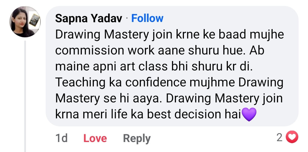Open Sapna Yadav's profile picture
Screen dimensions: 308x152
[x=25, y=23]
